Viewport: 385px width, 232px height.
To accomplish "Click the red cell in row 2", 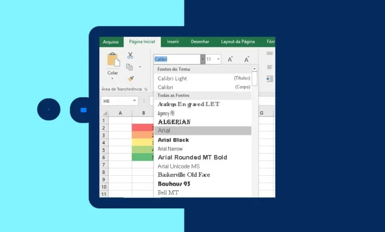I will coord(143,128).
